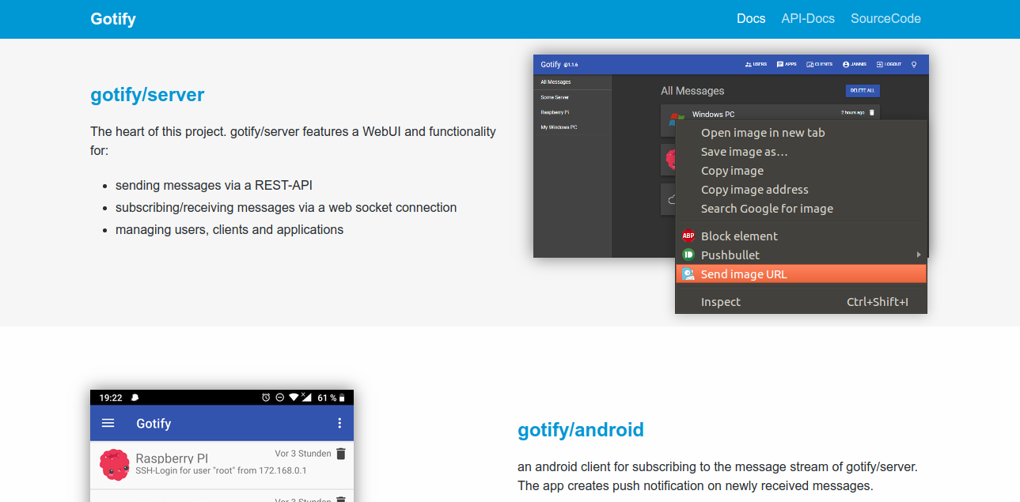Expand the Pushbullet submenu arrow
Screen dimensions: 1020x502
pos(919,255)
